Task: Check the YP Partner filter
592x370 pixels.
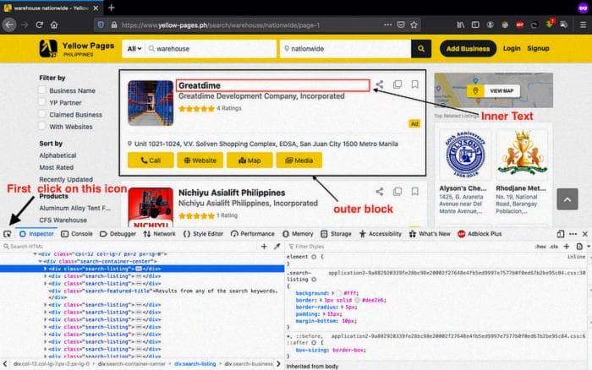Action: tap(42, 102)
